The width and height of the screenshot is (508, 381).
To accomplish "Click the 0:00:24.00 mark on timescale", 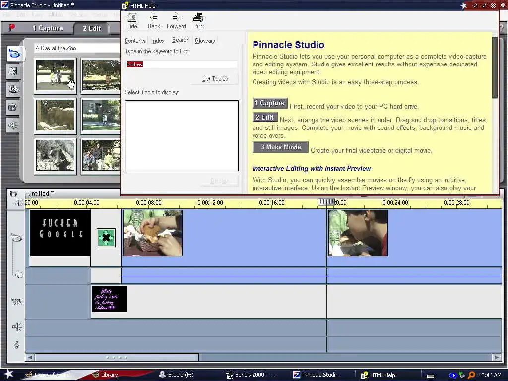I will (395, 203).
